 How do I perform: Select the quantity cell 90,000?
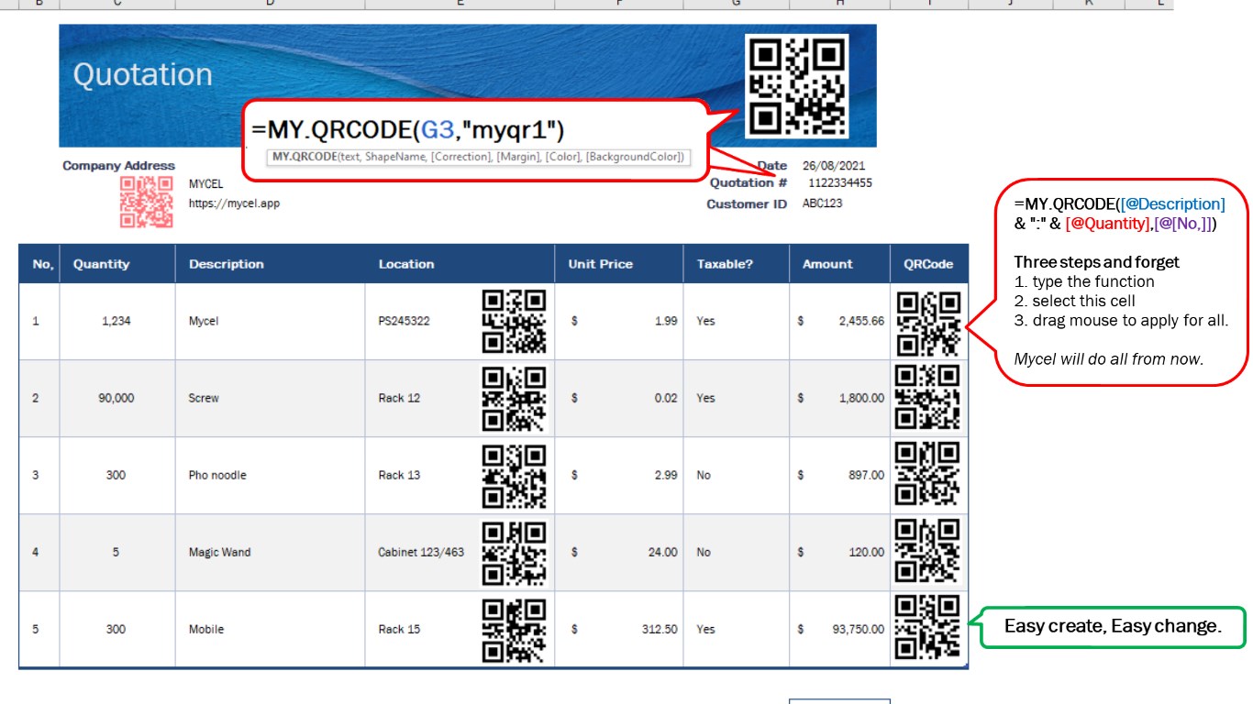click(117, 399)
